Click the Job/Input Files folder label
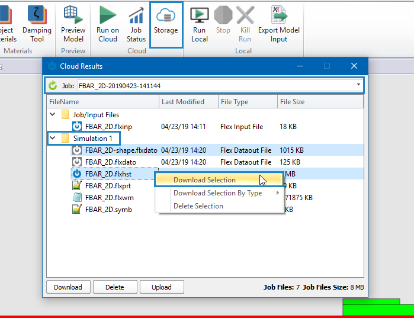The width and height of the screenshot is (414, 318). pos(96,115)
